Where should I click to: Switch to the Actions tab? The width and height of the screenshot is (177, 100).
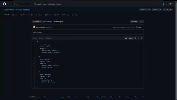tap(39, 15)
